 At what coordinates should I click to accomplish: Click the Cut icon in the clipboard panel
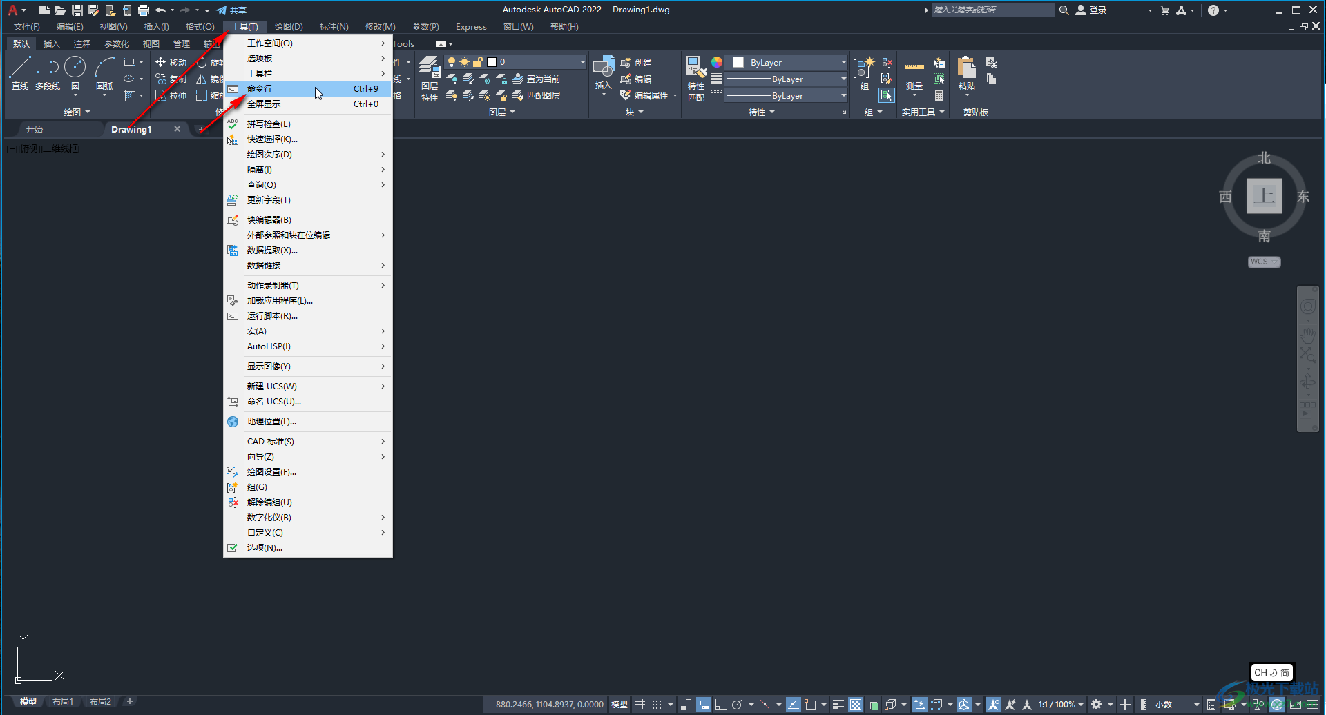coord(992,62)
